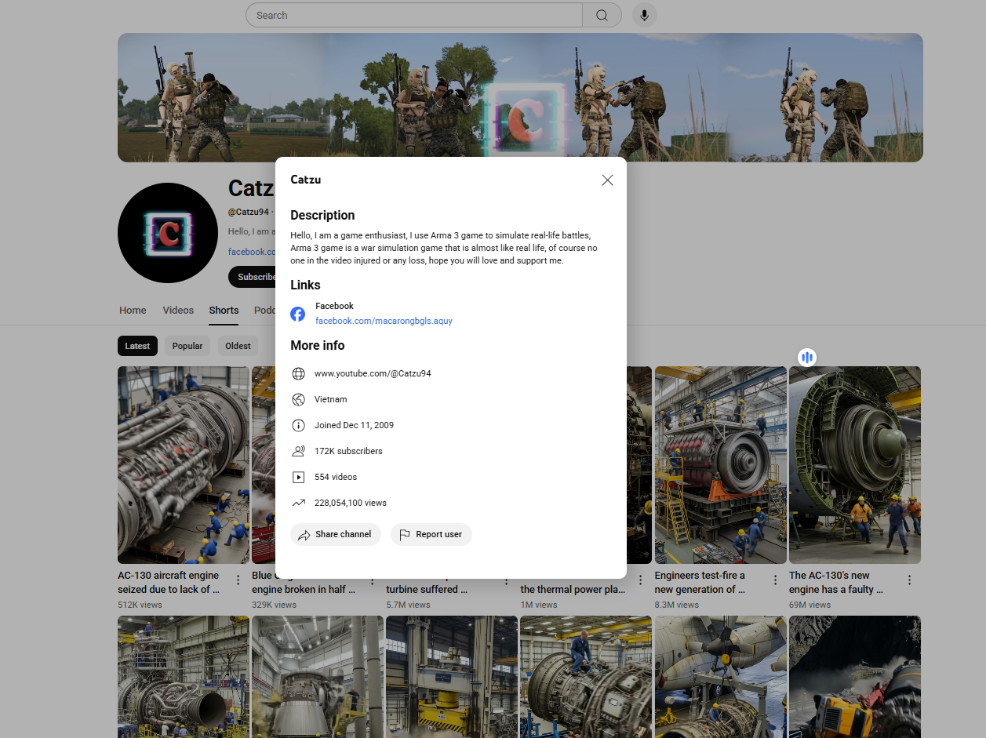Image resolution: width=986 pixels, height=738 pixels.
Task: Click the 'Vietnam' location text
Action: (x=330, y=399)
